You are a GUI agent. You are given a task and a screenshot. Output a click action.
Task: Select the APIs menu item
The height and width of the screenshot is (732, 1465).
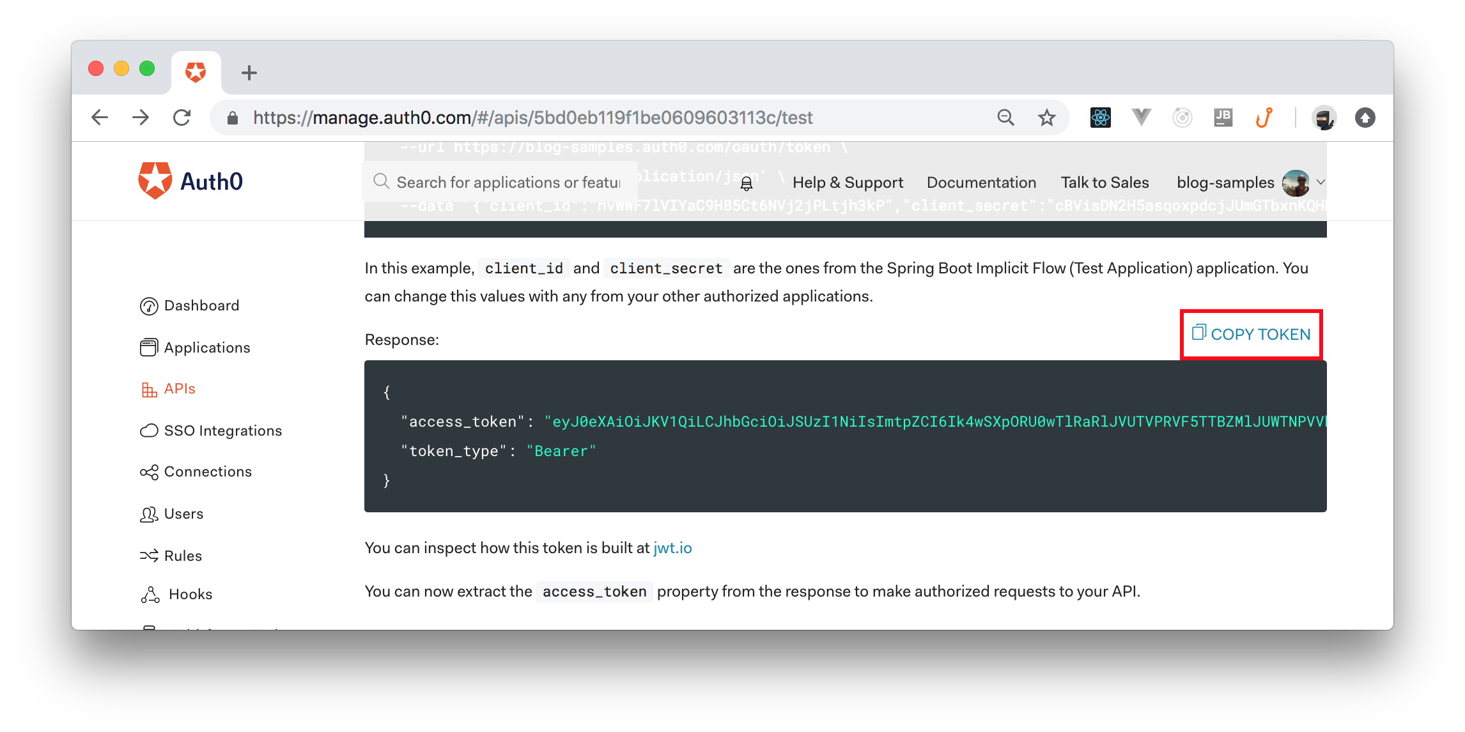pos(178,390)
